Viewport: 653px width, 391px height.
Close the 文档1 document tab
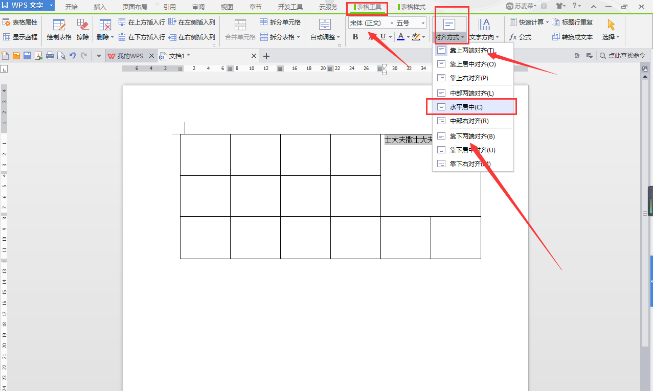click(254, 56)
